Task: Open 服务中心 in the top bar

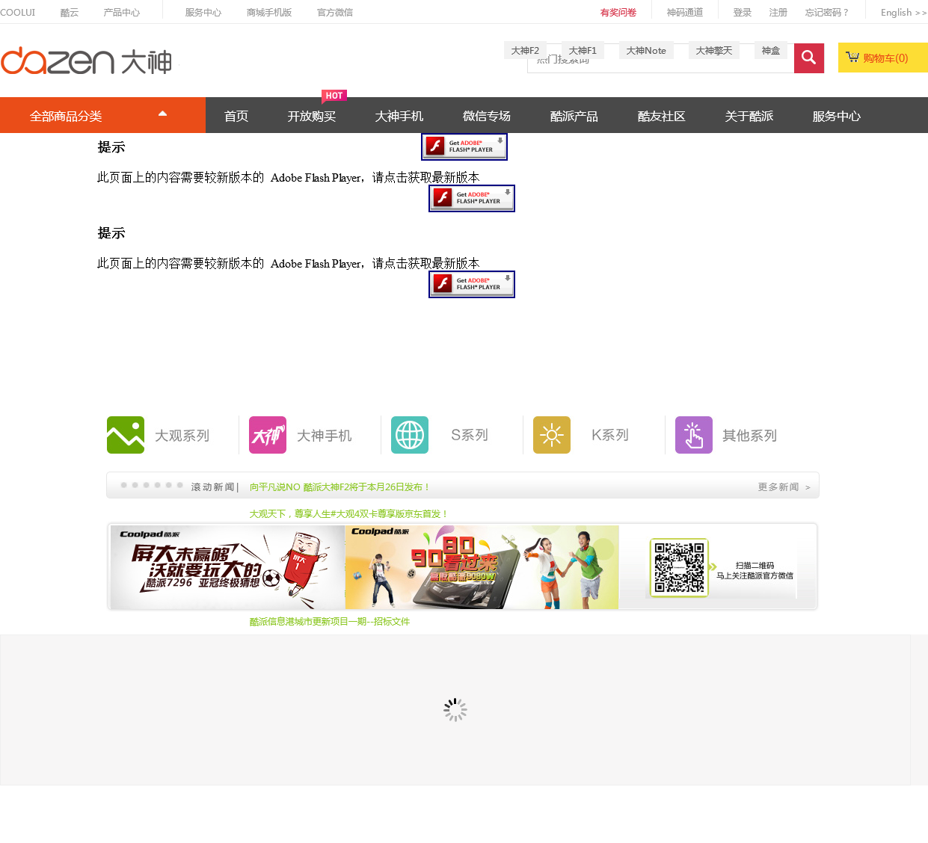Action: pyautogui.click(x=203, y=12)
